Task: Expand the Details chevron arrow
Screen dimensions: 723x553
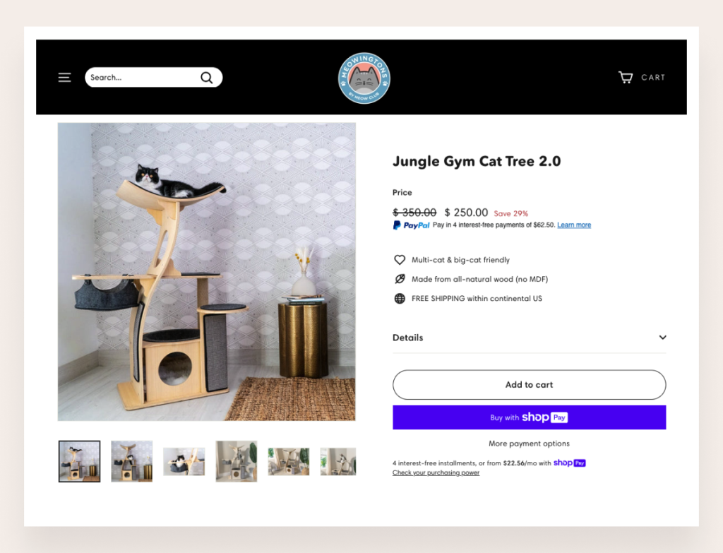Action: pyautogui.click(x=662, y=337)
